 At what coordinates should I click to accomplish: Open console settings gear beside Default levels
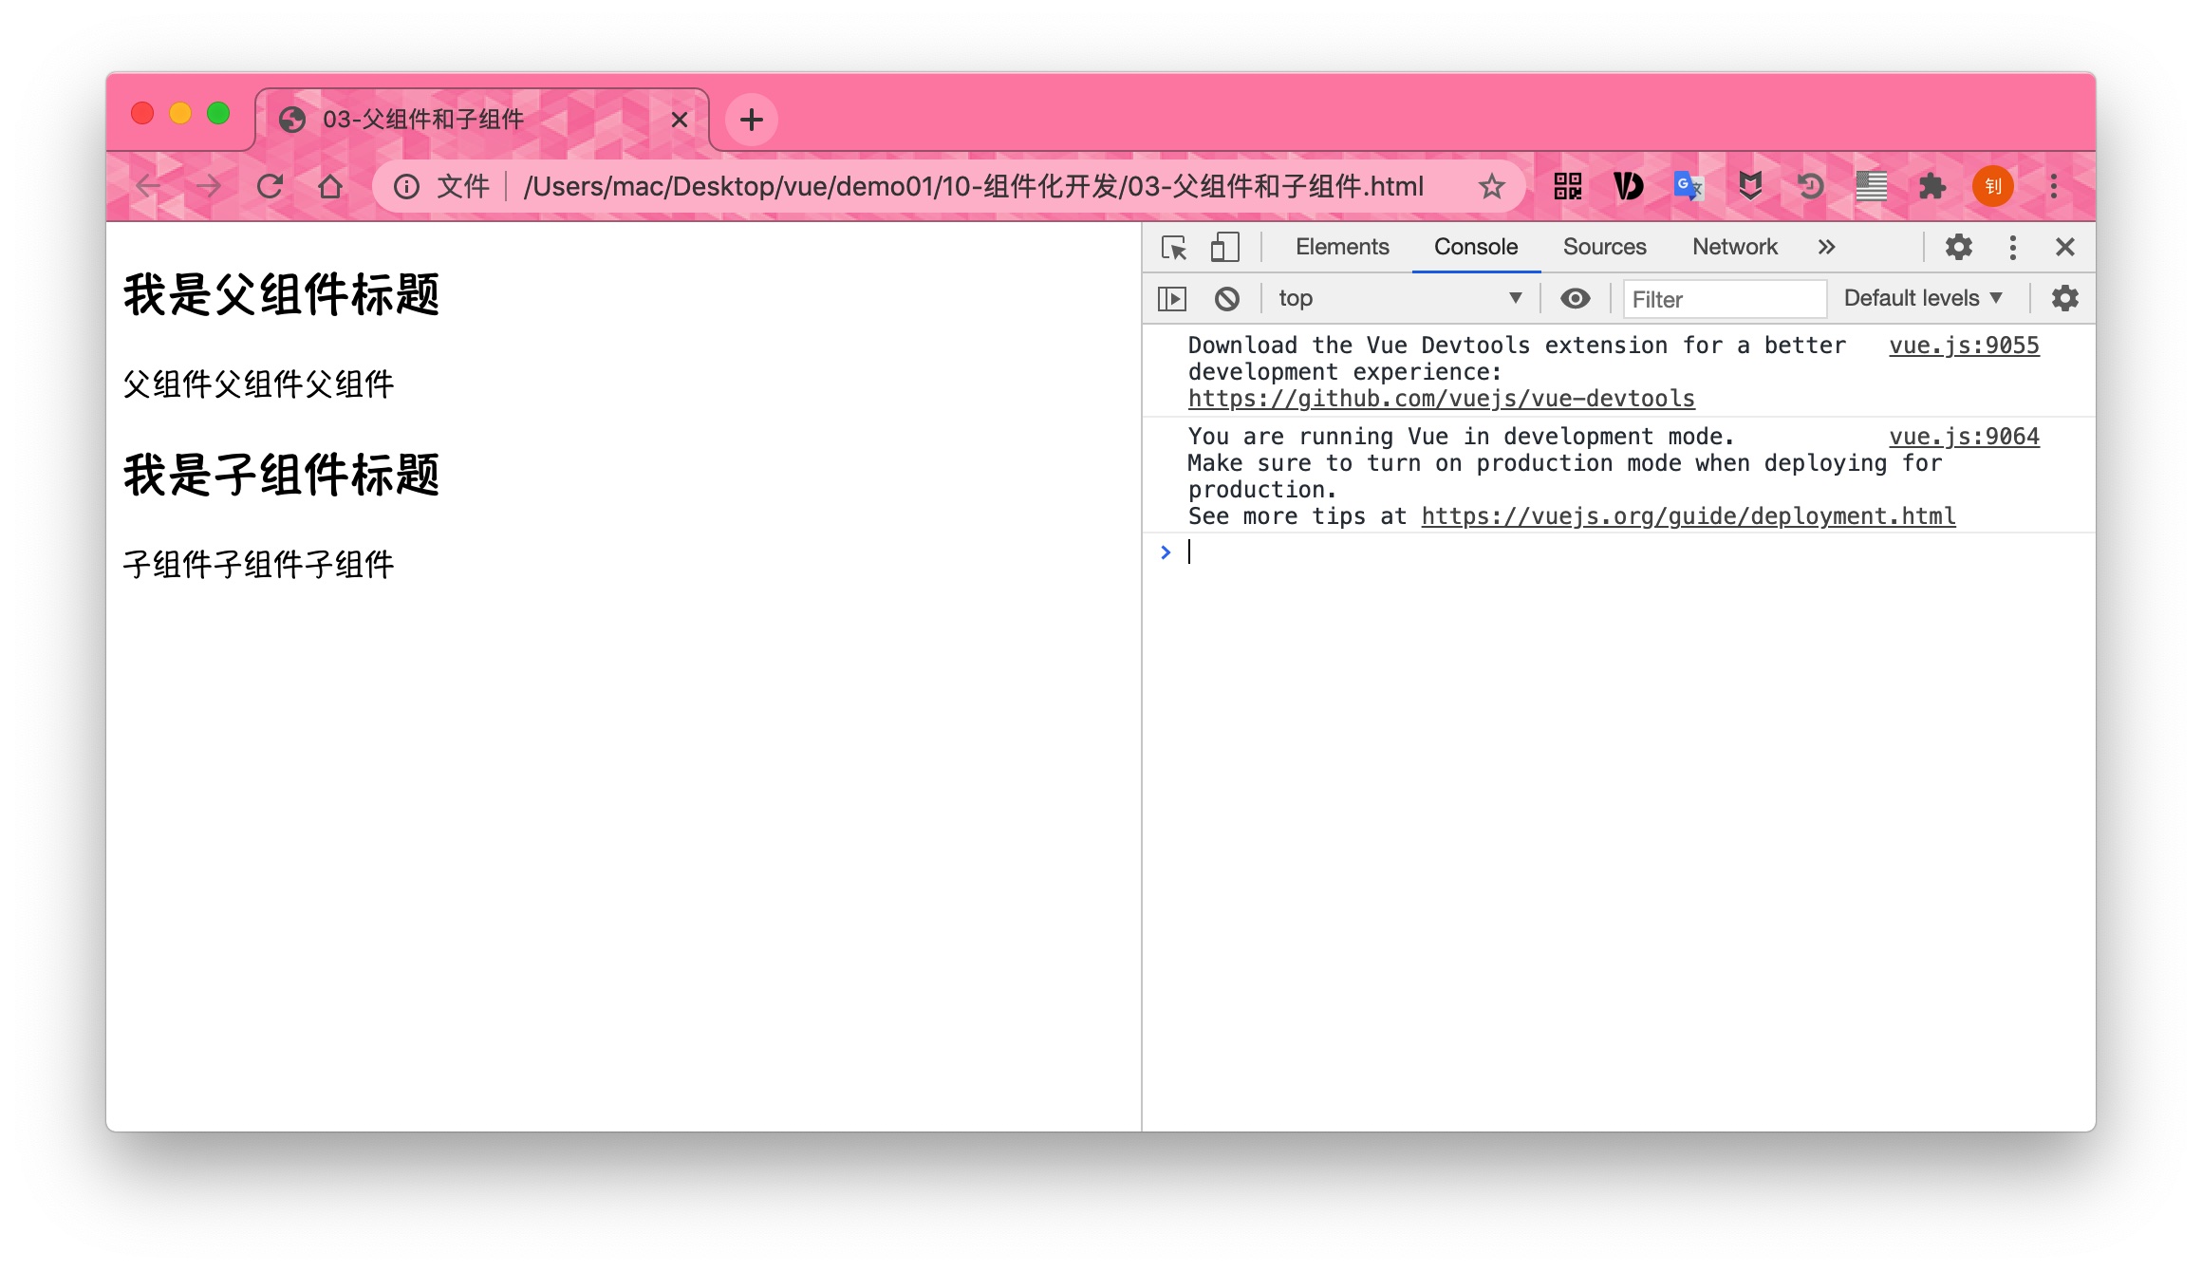[x=2064, y=299]
